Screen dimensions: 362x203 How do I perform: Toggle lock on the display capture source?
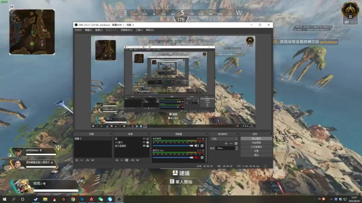148,146
